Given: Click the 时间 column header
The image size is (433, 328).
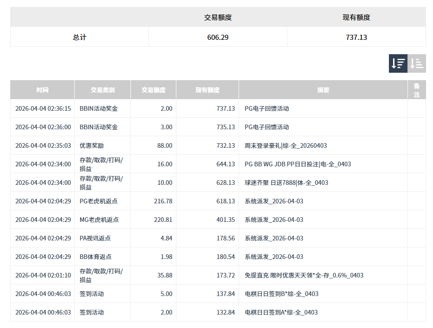Looking at the screenshot, I should tap(42, 89).
